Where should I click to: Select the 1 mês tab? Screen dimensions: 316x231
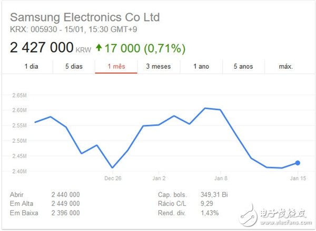click(116, 67)
